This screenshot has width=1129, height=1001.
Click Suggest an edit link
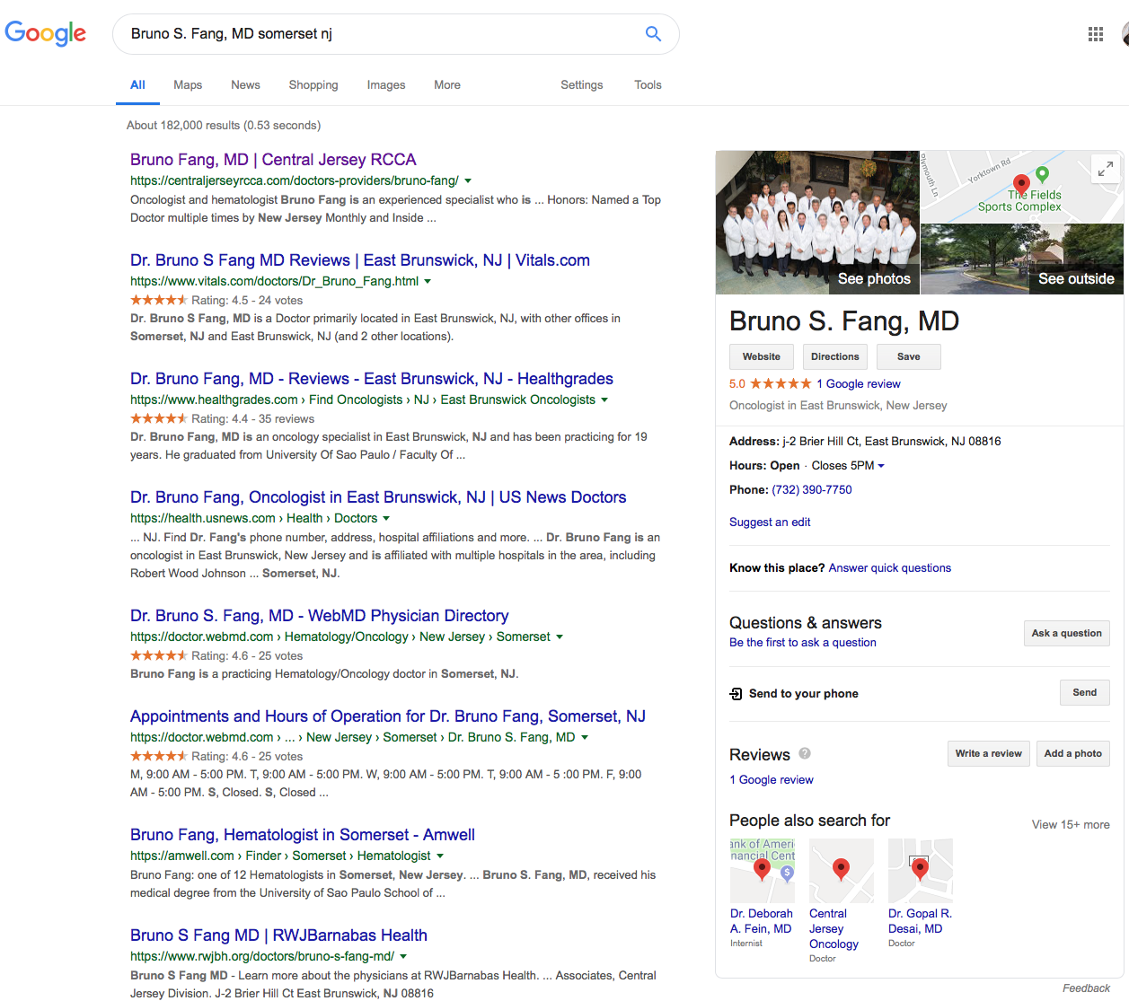click(x=770, y=522)
